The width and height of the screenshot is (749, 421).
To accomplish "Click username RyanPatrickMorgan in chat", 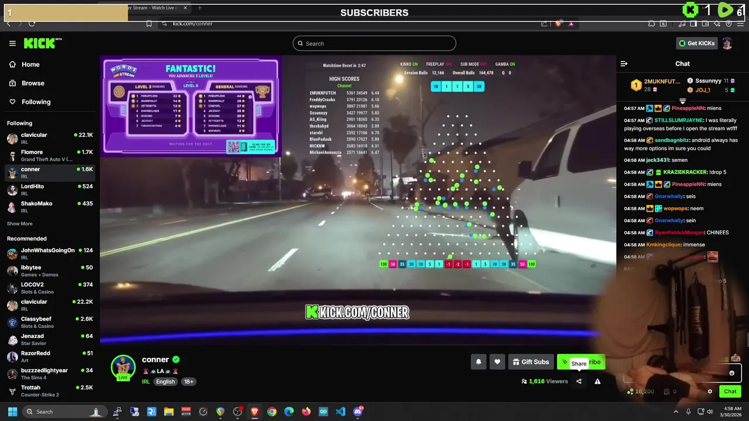I will [x=679, y=233].
